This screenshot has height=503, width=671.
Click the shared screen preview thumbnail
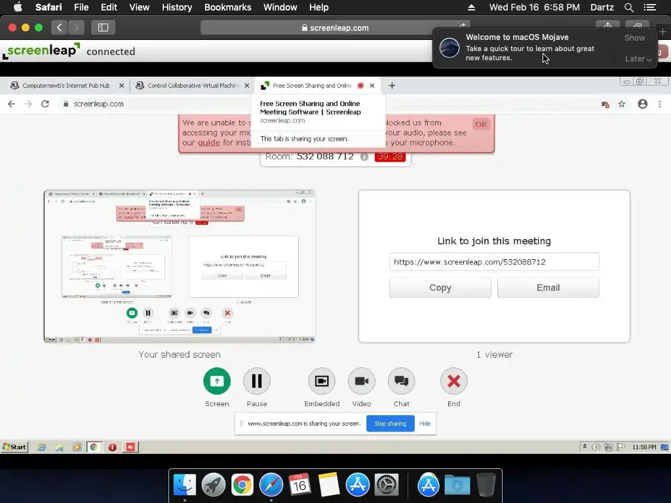click(180, 266)
